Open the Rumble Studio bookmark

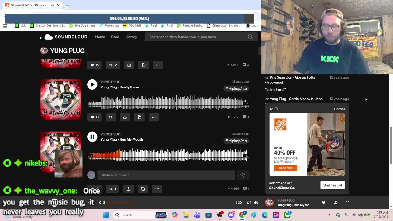pos(189,25)
